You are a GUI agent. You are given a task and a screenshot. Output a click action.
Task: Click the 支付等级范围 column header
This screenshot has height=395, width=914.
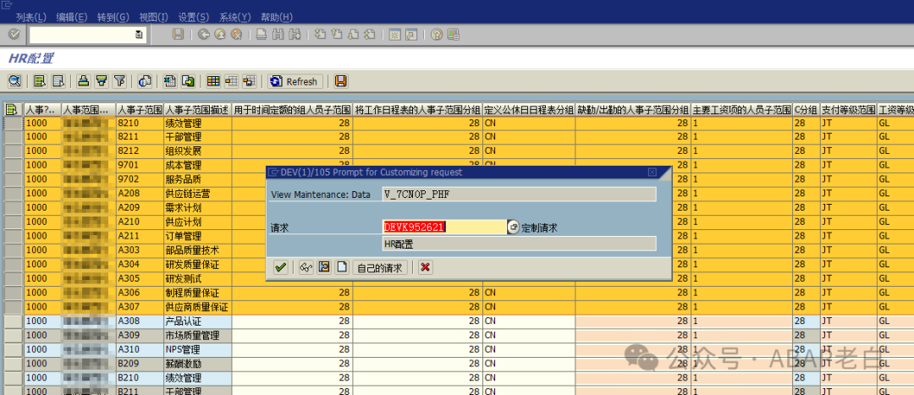coord(848,109)
